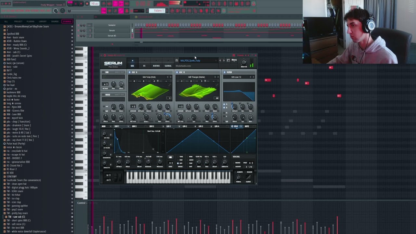Open the STARRED browser tab

[67, 21]
